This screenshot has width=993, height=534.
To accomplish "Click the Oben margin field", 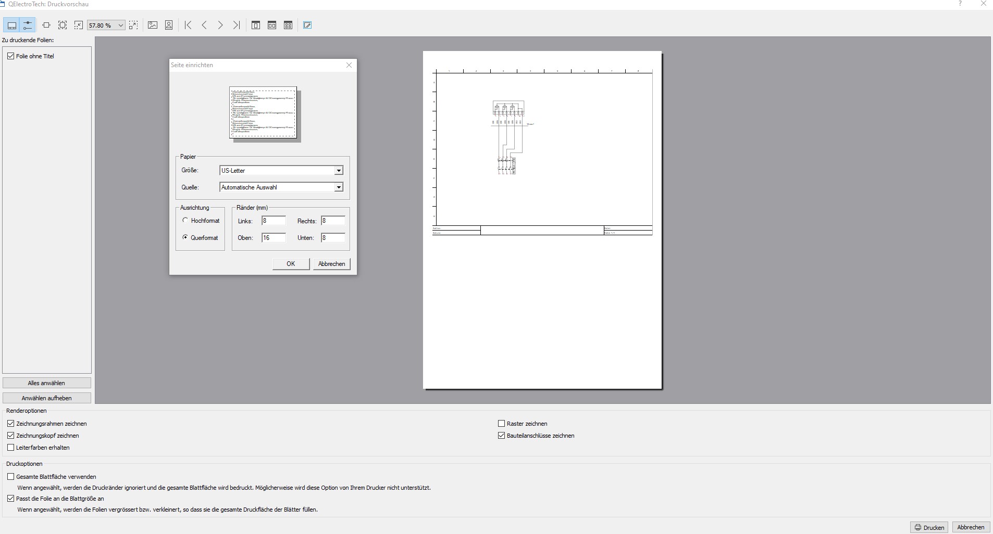I will click(274, 238).
